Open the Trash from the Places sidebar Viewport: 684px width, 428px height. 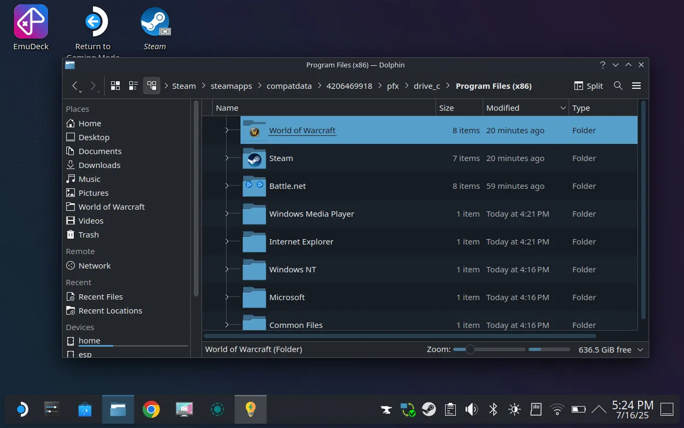(x=88, y=234)
